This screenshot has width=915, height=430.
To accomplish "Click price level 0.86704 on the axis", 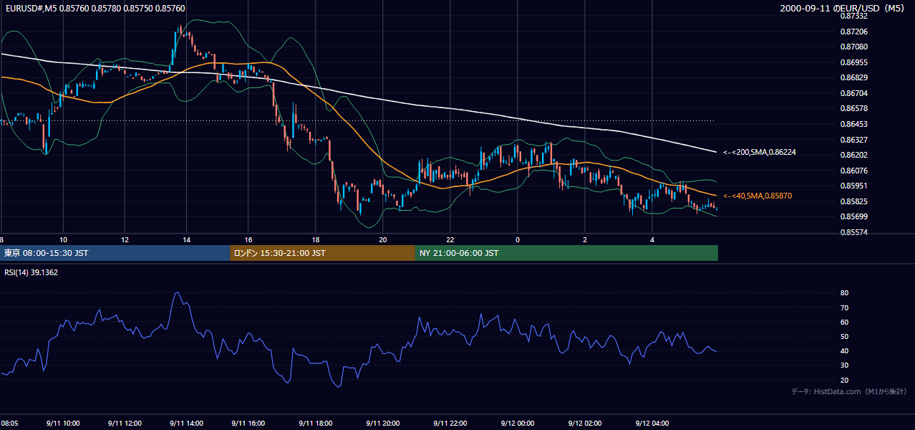I will 853,93.
